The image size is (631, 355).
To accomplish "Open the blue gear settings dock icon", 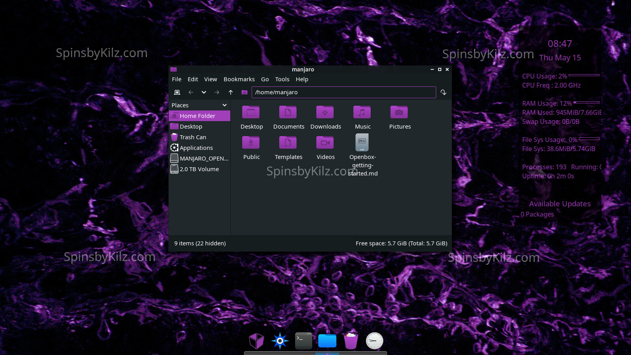I will pos(280,341).
